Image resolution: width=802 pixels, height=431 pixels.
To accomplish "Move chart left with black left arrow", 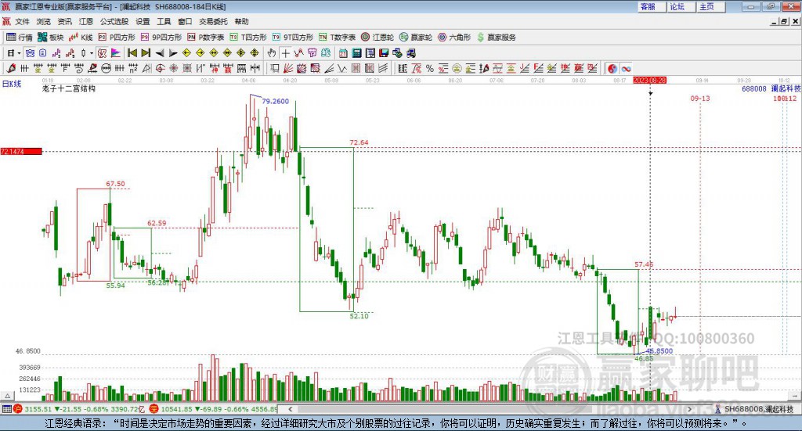I will pos(160,53).
